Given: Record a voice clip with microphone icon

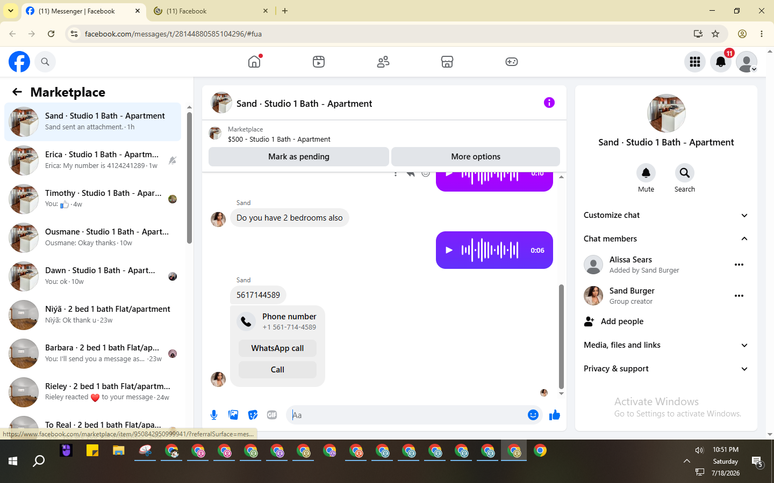Looking at the screenshot, I should (x=214, y=415).
